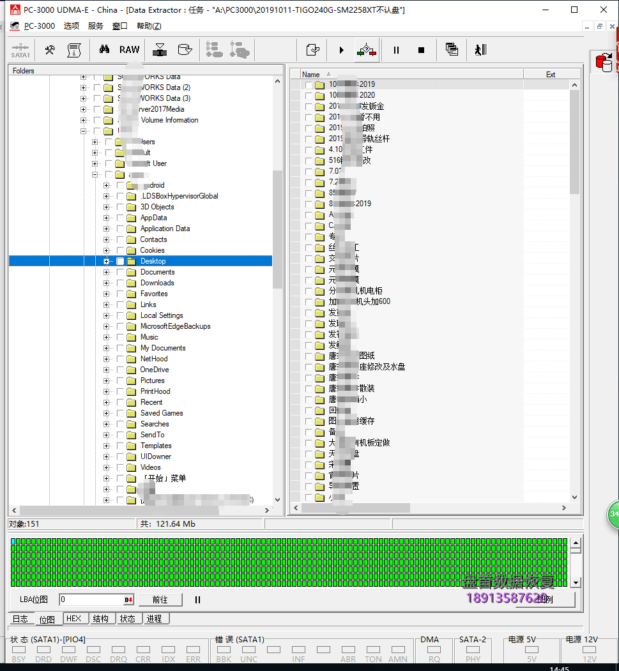This screenshot has height=671, width=619.
Task: Click in the LBA位图 input field
Action: click(91, 599)
